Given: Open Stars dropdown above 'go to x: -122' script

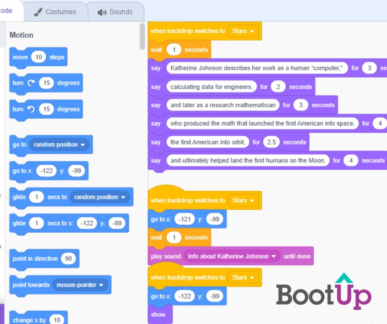Looking at the screenshot, I should click(x=243, y=278).
